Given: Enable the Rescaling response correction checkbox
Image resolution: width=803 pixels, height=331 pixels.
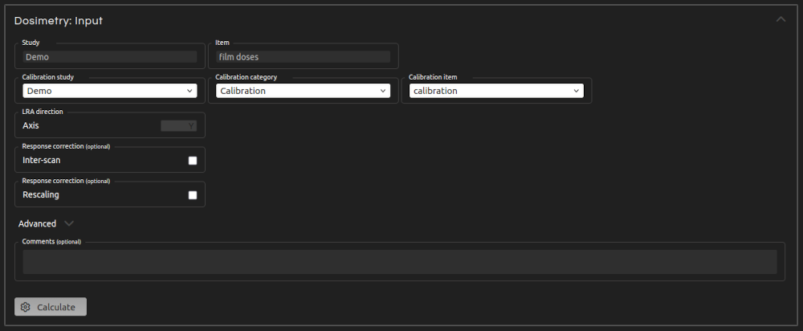Looking at the screenshot, I should [x=193, y=194].
